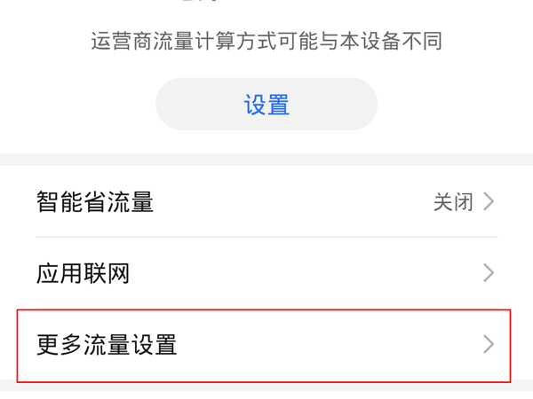Screen dimensions: 533x399
Task: Tap the 关闭 status of 智能省流量
Action: [x=453, y=202]
